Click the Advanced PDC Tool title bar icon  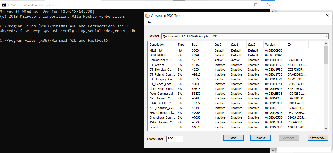tap(147, 16)
